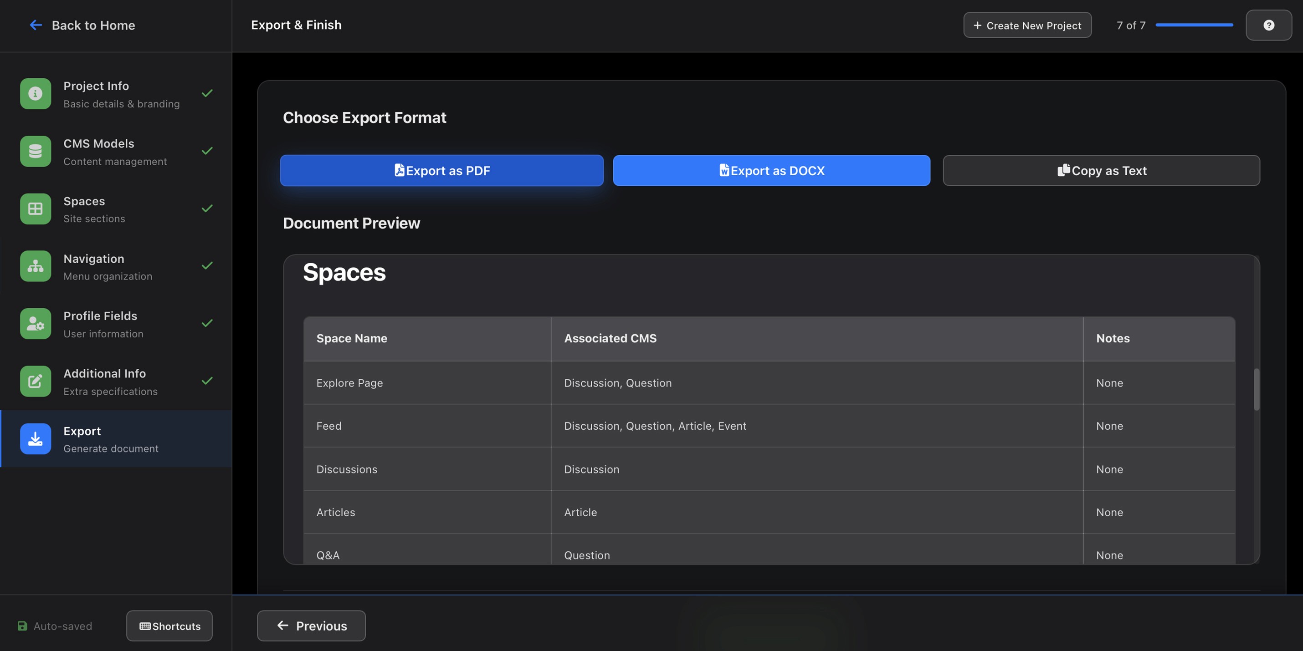Go to the CMS Models step
This screenshot has width=1303, height=651.
click(116, 151)
